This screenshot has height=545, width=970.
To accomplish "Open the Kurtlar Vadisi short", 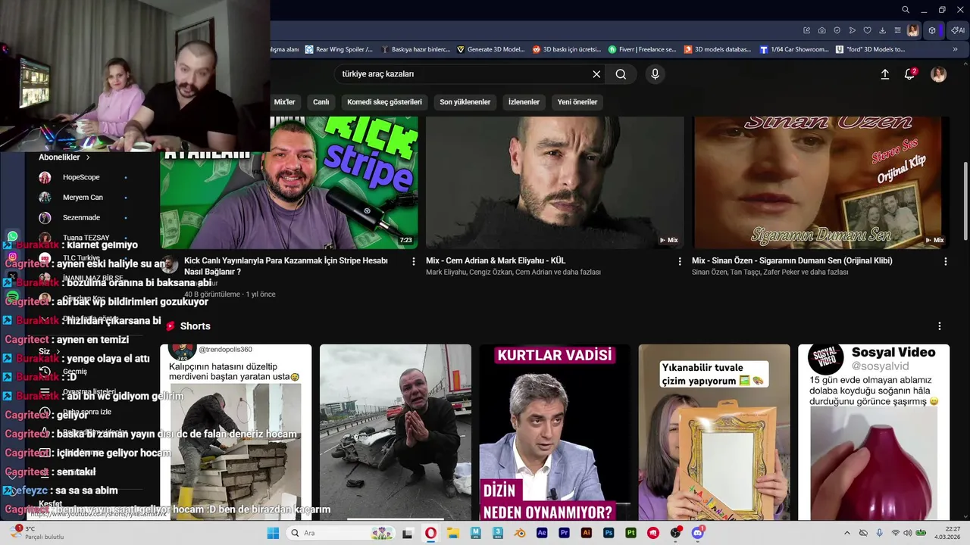I will coord(554,432).
